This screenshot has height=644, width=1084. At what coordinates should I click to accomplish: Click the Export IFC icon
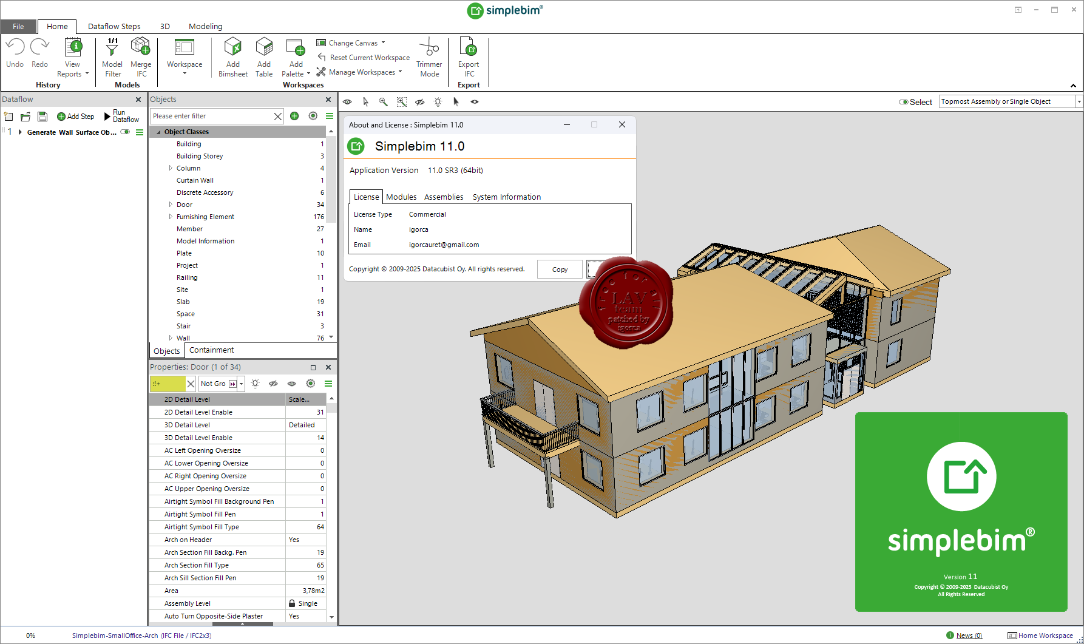pyautogui.click(x=468, y=49)
